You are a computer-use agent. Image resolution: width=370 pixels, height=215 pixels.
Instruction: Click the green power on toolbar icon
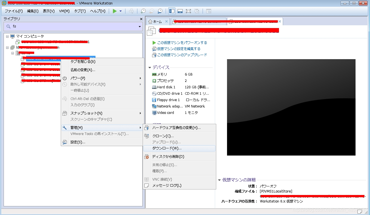[x=115, y=11]
